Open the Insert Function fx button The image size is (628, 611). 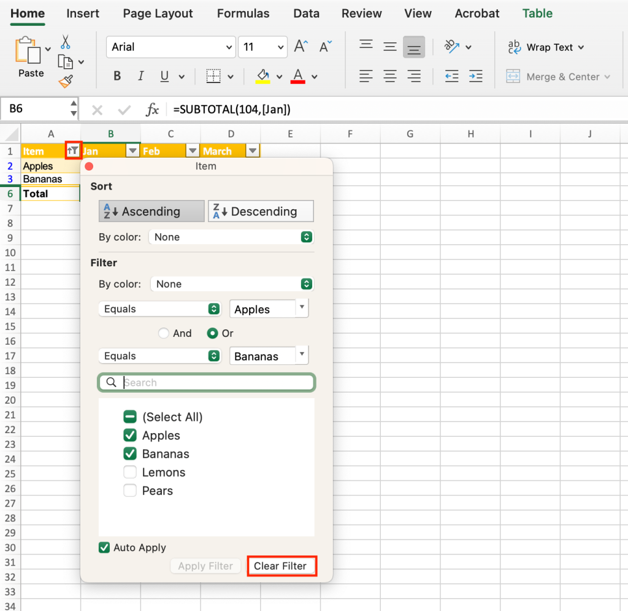[x=152, y=109]
